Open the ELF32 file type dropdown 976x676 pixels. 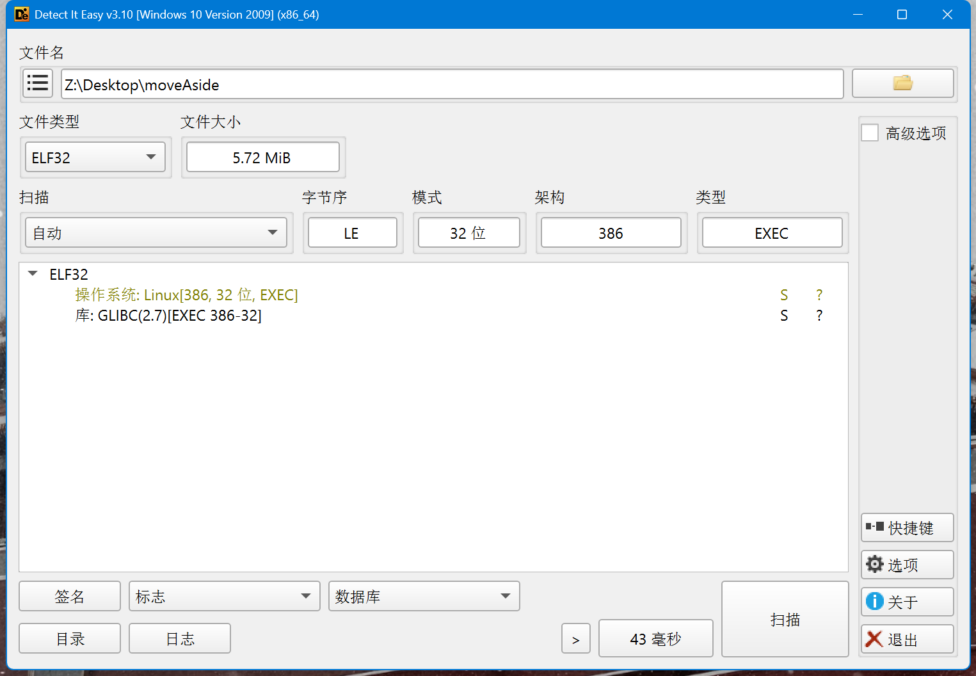point(95,157)
